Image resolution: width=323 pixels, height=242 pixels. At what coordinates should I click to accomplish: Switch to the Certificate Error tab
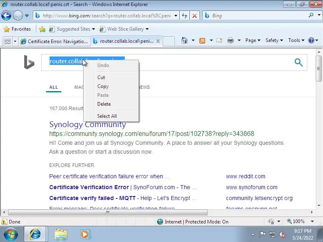click(55, 42)
